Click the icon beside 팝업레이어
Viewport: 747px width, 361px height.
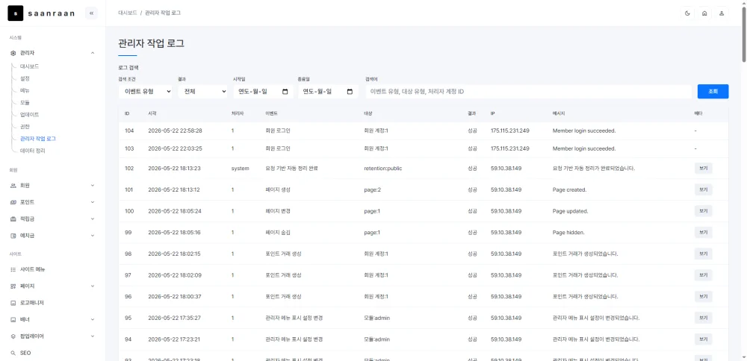pyautogui.click(x=13, y=336)
